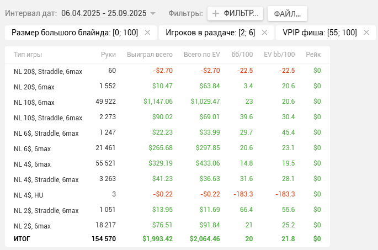This screenshot has width=378, height=250.
Task: Sort by Выиграл всего column header
Action: [150, 55]
